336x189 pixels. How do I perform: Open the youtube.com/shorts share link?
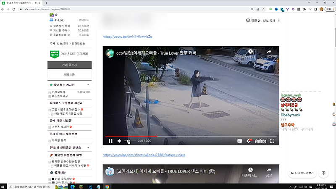pos(144,155)
